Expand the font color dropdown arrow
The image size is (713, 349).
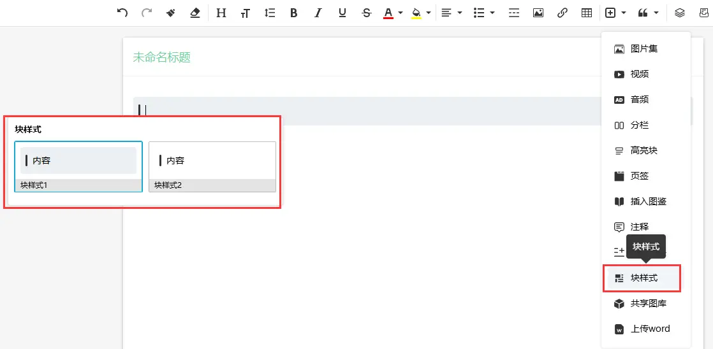(x=401, y=13)
